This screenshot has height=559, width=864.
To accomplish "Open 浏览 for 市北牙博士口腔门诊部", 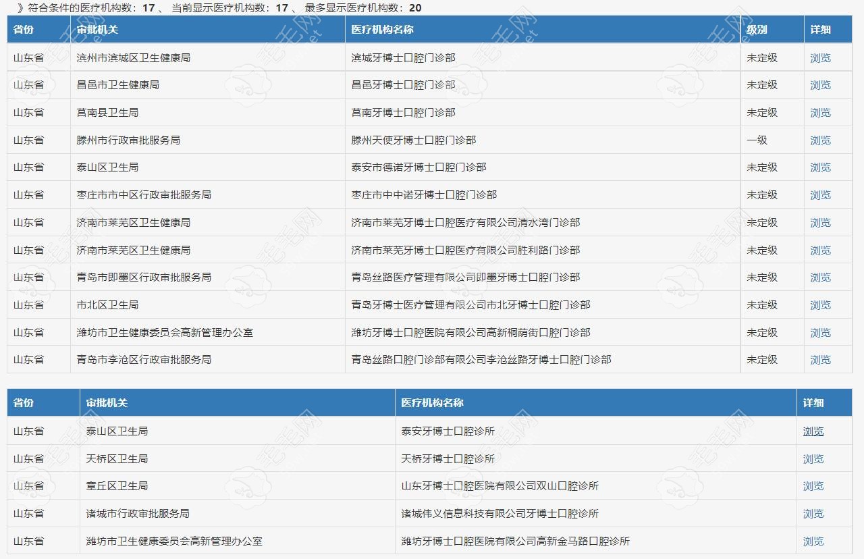I will (820, 305).
